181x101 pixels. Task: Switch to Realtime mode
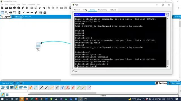tap(161, 83)
